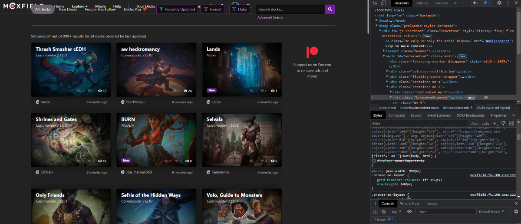Open the Hubs filter dropdown
Image resolution: width=521 pixels, height=224 pixels.
click(x=240, y=9)
